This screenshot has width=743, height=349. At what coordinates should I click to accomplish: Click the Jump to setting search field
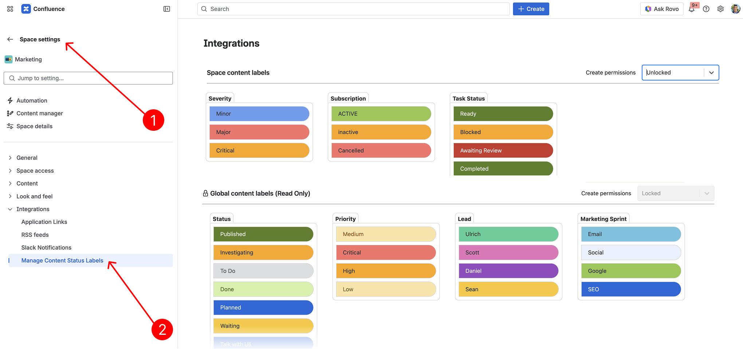88,78
